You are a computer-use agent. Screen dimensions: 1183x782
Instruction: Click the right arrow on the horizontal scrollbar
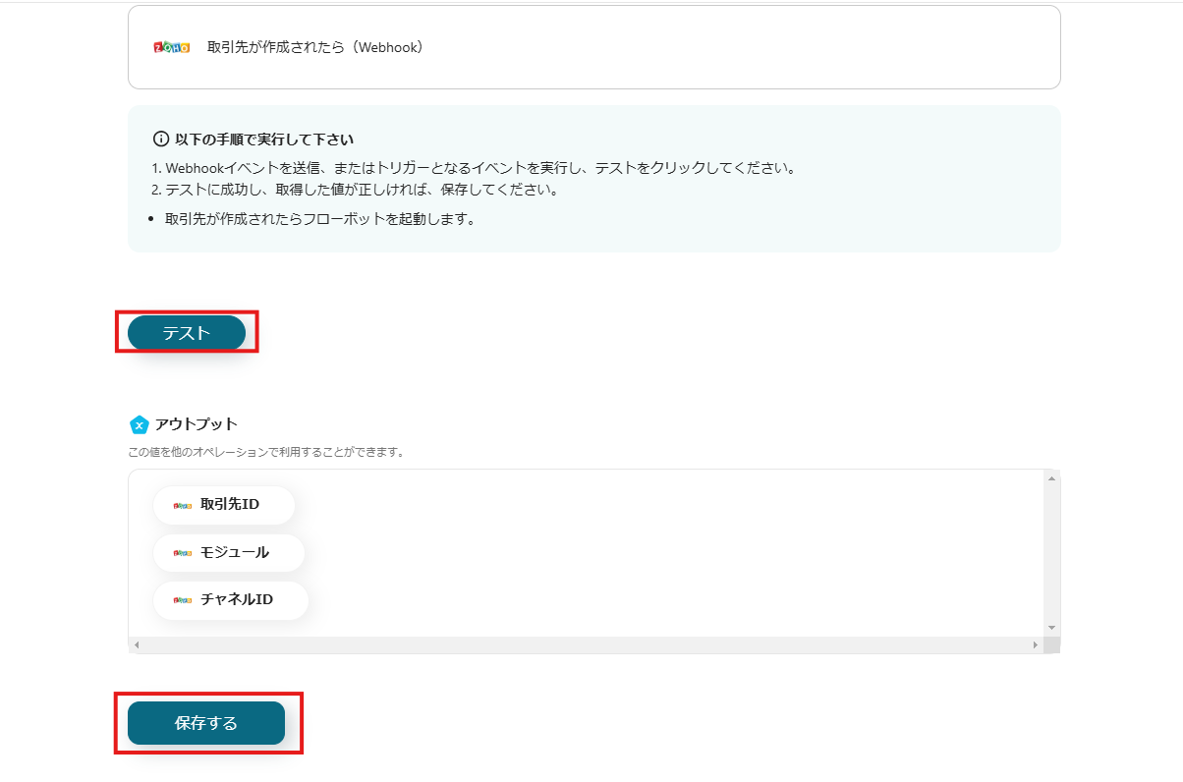coord(1035,644)
